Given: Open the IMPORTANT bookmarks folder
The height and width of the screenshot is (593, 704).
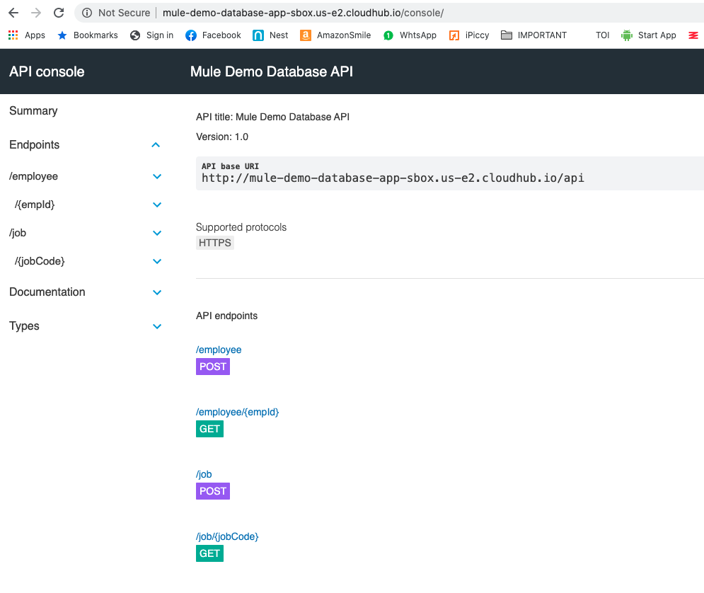Looking at the screenshot, I should pyautogui.click(x=533, y=35).
